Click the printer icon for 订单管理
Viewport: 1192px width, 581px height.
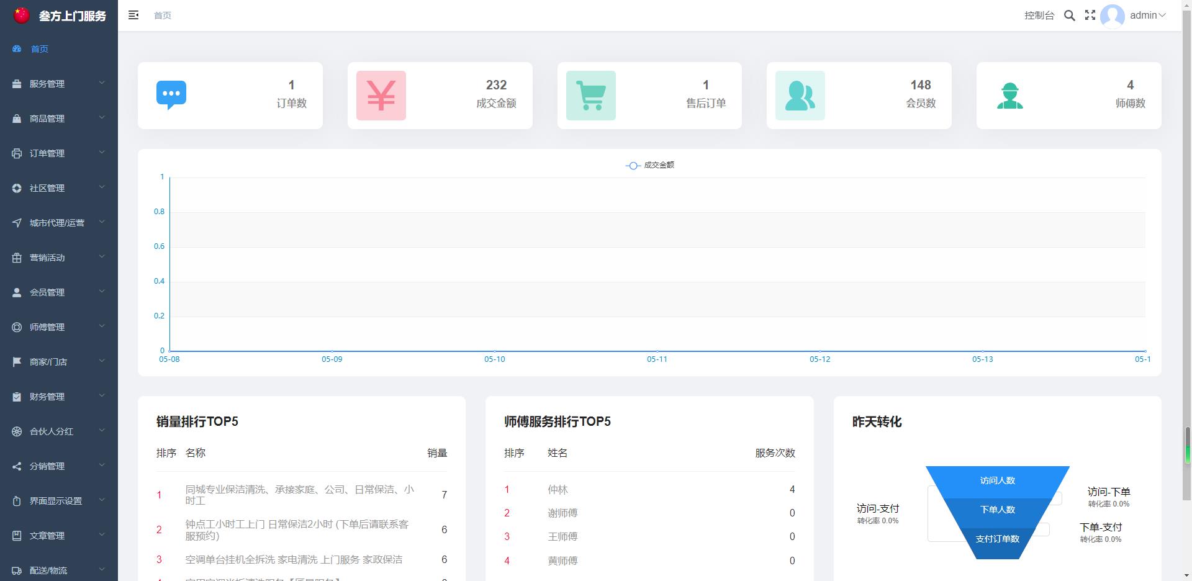[17, 153]
